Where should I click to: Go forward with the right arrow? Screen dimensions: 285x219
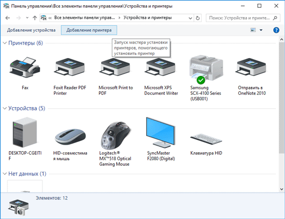(x=18, y=18)
